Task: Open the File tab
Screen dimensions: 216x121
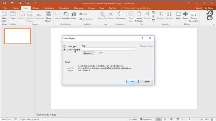Action: [x=5, y=8]
